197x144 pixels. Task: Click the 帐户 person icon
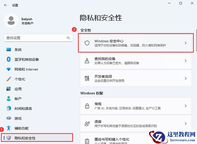click(x=9, y=99)
